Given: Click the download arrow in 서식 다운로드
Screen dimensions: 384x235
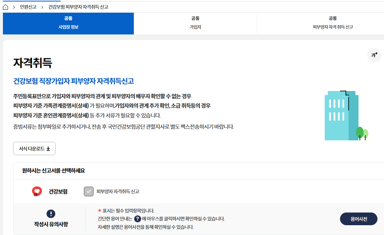Looking at the screenshot, I should pyautogui.click(x=48, y=149).
